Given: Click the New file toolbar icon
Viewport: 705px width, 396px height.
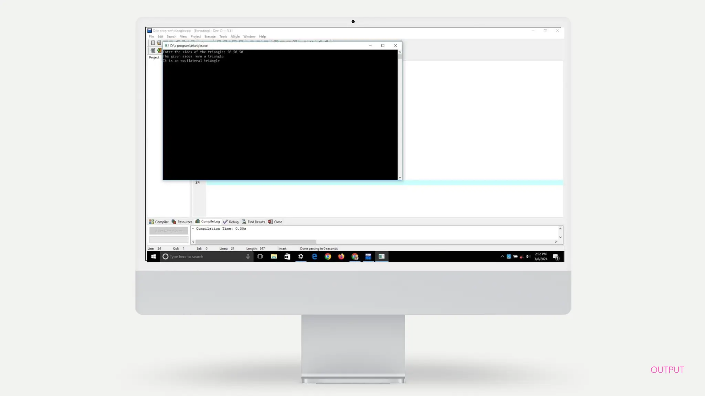Looking at the screenshot, I should pyautogui.click(x=153, y=43).
